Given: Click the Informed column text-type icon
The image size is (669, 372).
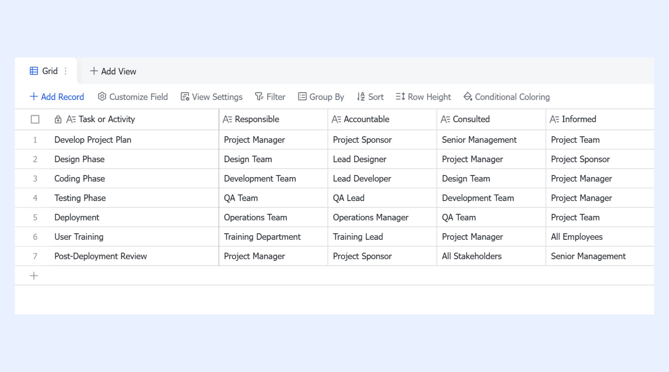Looking at the screenshot, I should [x=554, y=119].
